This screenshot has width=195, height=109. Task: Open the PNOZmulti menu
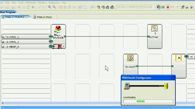coord(30,3)
